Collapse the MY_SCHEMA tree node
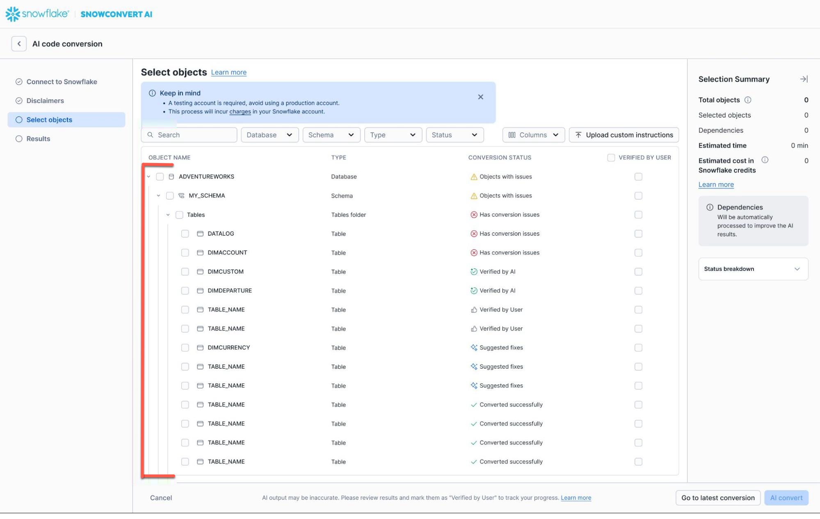820x519 pixels. coord(158,196)
